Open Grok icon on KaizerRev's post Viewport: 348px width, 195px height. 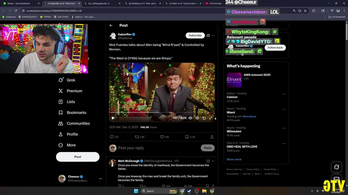[x=208, y=35]
